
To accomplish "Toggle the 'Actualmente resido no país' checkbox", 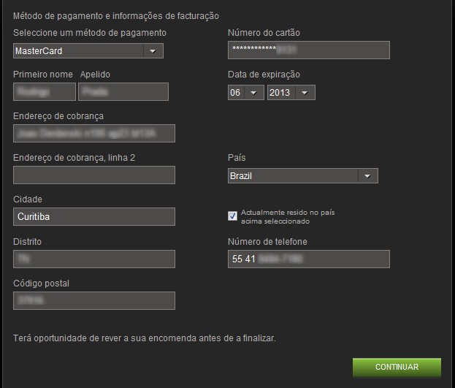I will 232,216.
